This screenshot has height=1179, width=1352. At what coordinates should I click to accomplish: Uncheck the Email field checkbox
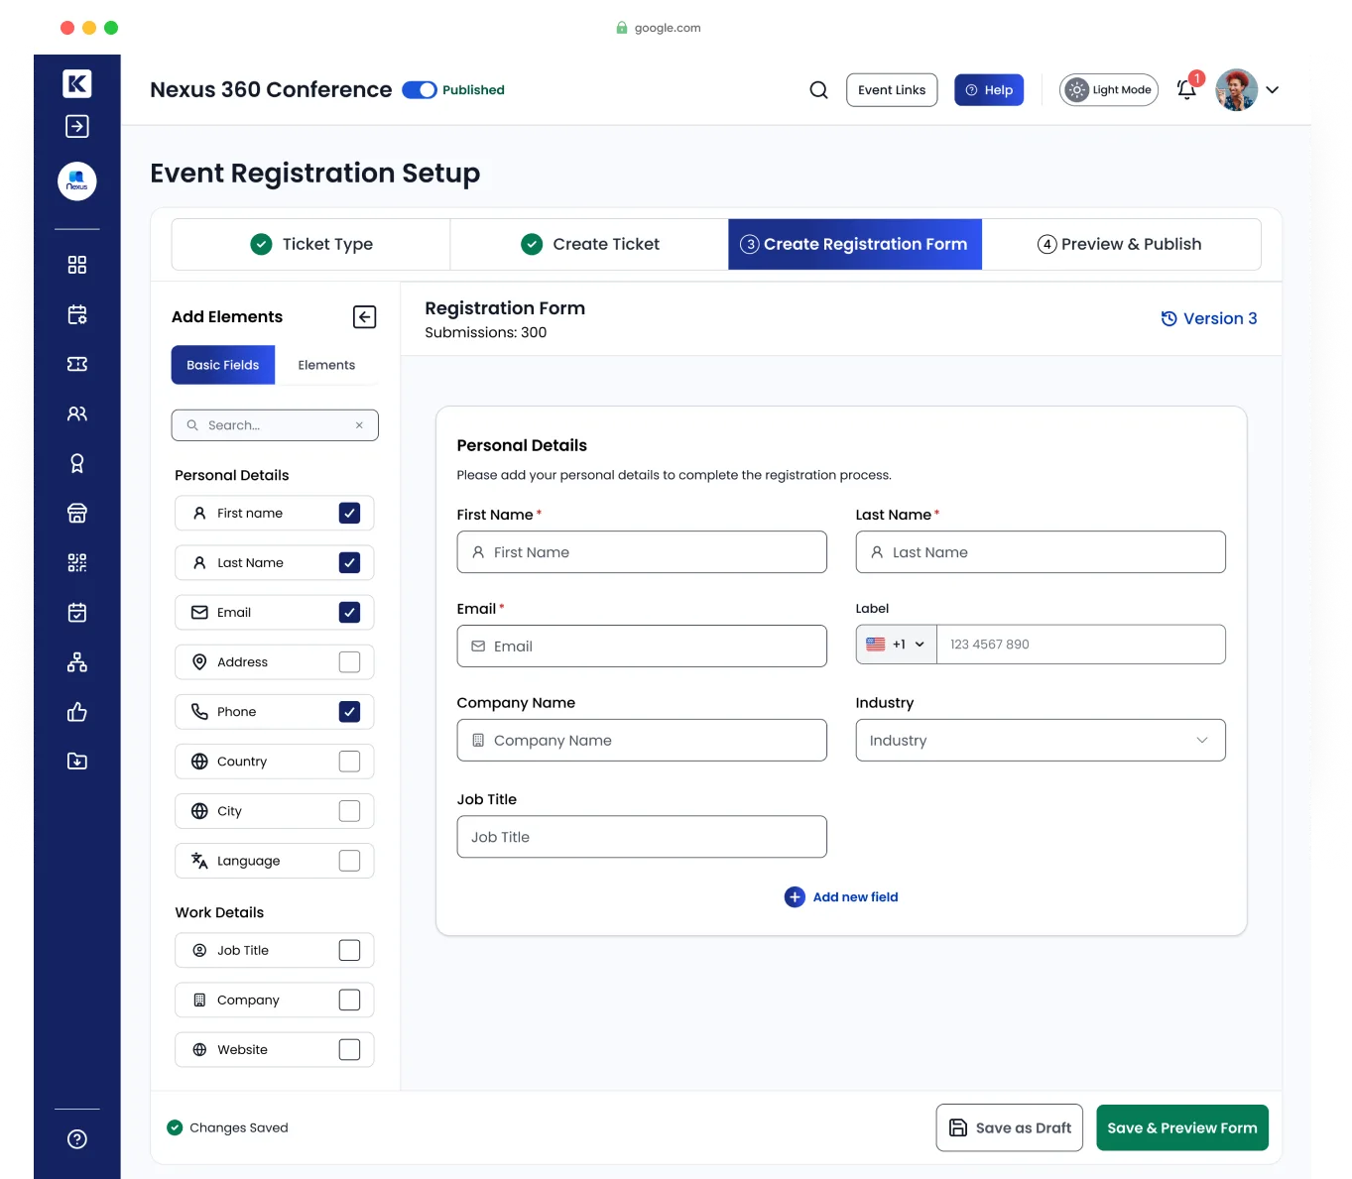coord(349,612)
